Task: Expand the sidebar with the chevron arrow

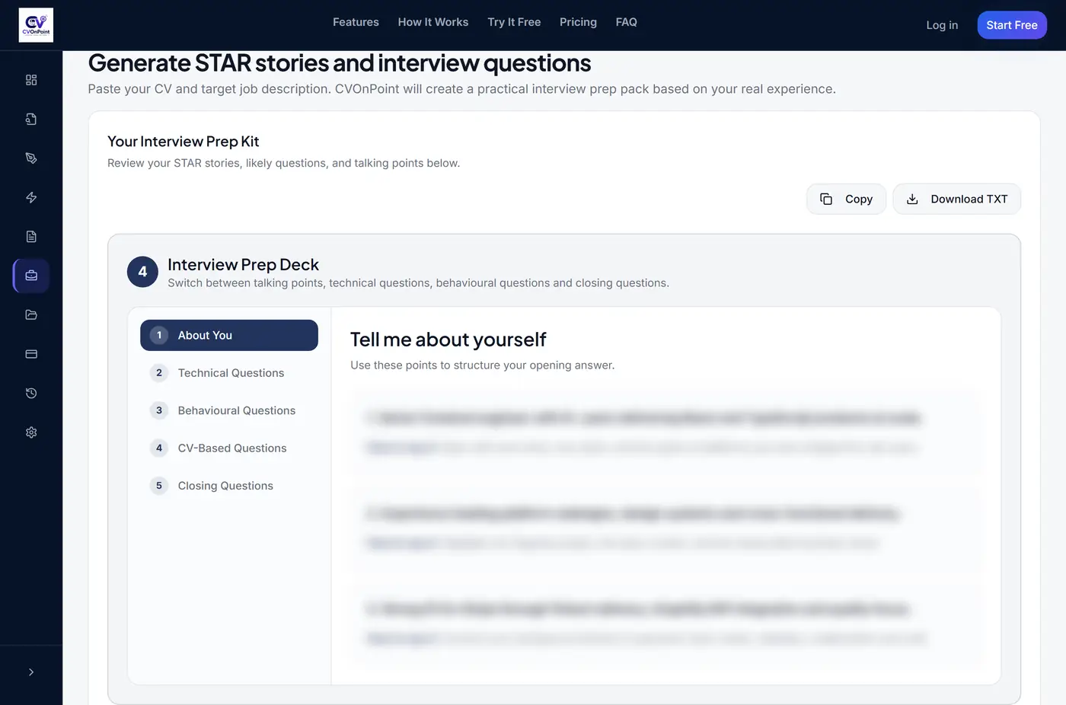Action: pos(31,672)
